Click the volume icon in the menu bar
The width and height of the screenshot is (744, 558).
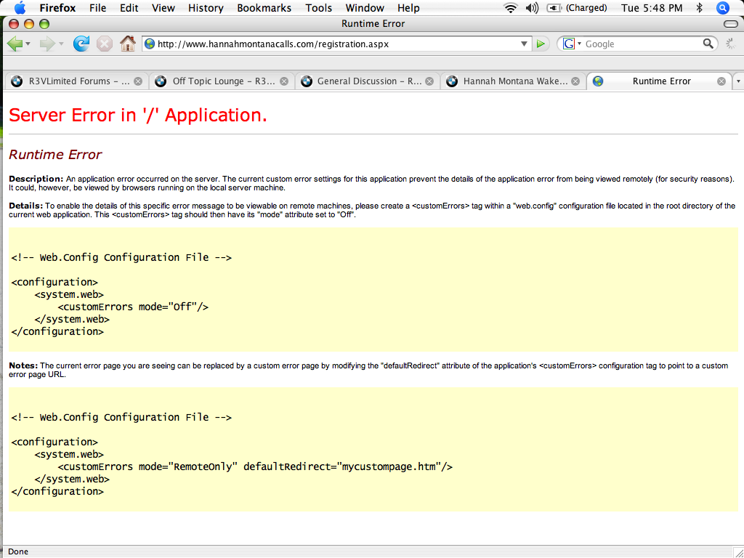coord(532,8)
